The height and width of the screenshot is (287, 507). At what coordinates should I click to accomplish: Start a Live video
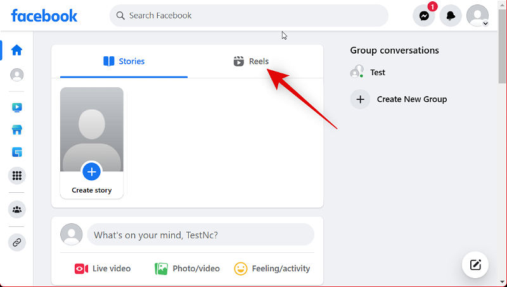tap(103, 269)
